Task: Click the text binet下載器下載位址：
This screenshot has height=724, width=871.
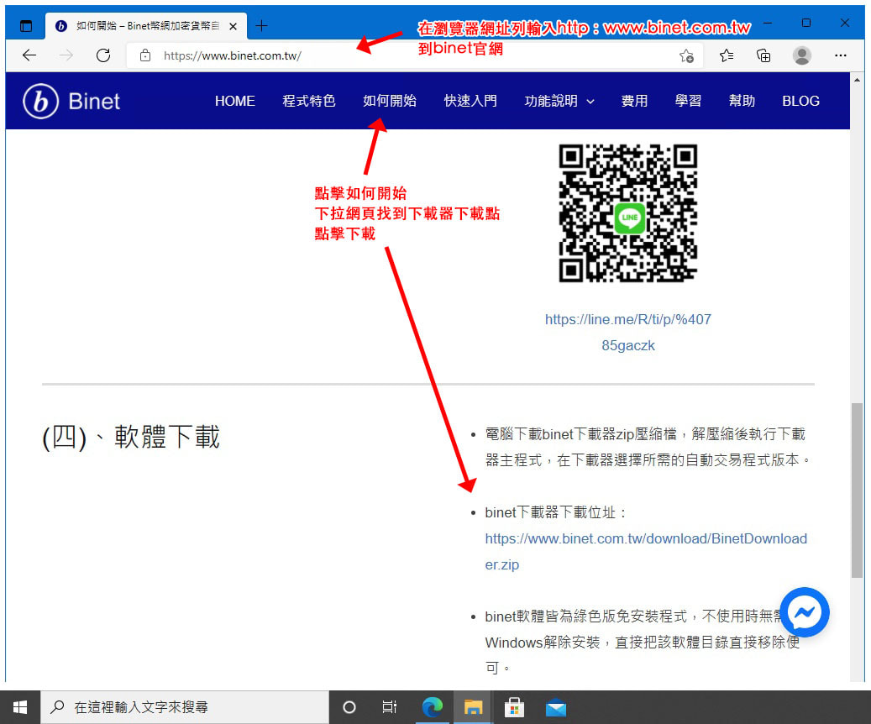Action: (x=556, y=512)
